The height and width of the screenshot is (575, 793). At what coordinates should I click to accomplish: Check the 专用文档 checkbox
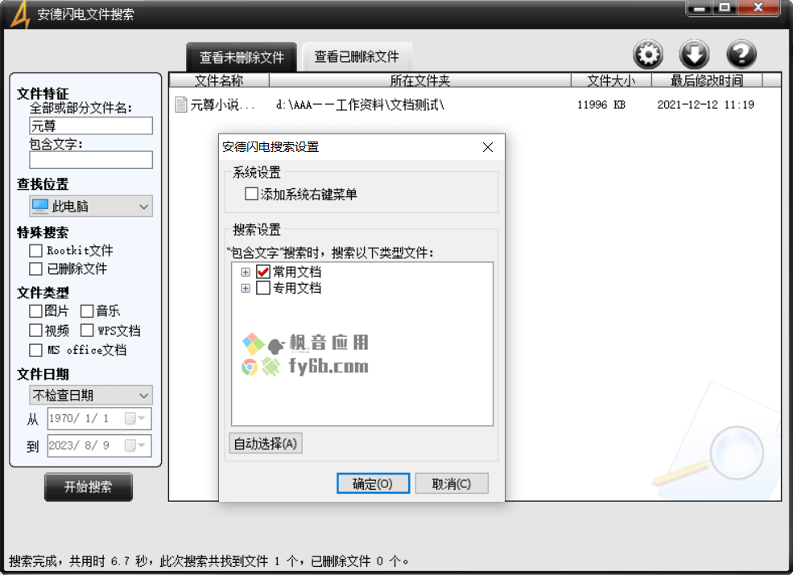[x=263, y=288]
